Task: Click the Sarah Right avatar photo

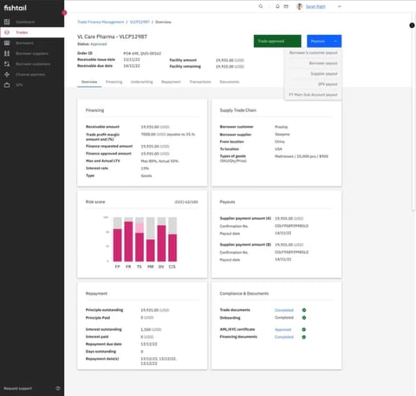Action: pyautogui.click(x=300, y=6)
